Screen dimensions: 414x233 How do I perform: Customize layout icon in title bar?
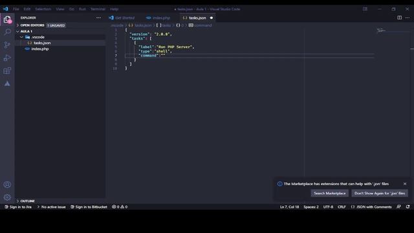point(365,9)
